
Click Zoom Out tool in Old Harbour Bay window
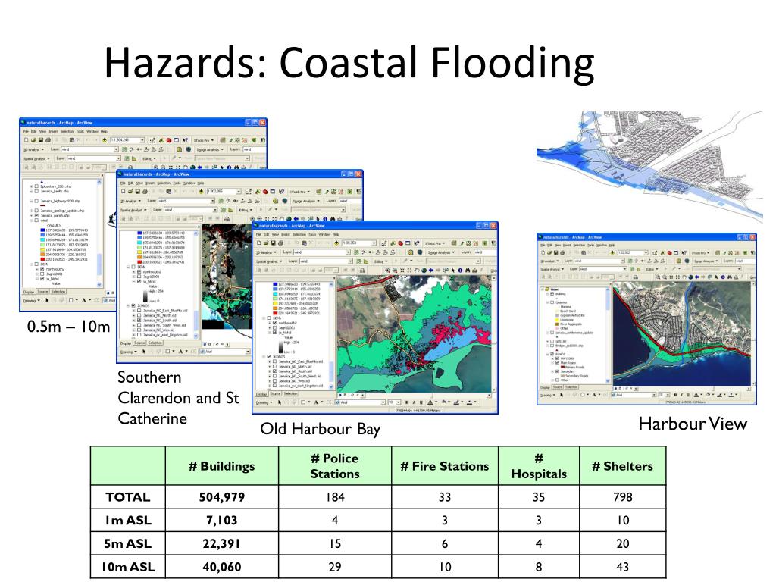[x=395, y=271]
